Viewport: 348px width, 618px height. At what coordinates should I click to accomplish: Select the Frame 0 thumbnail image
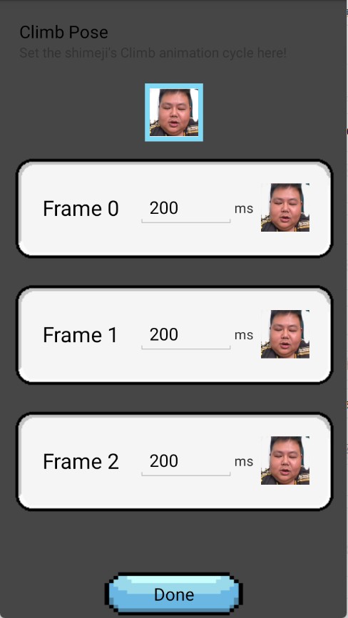coord(285,207)
